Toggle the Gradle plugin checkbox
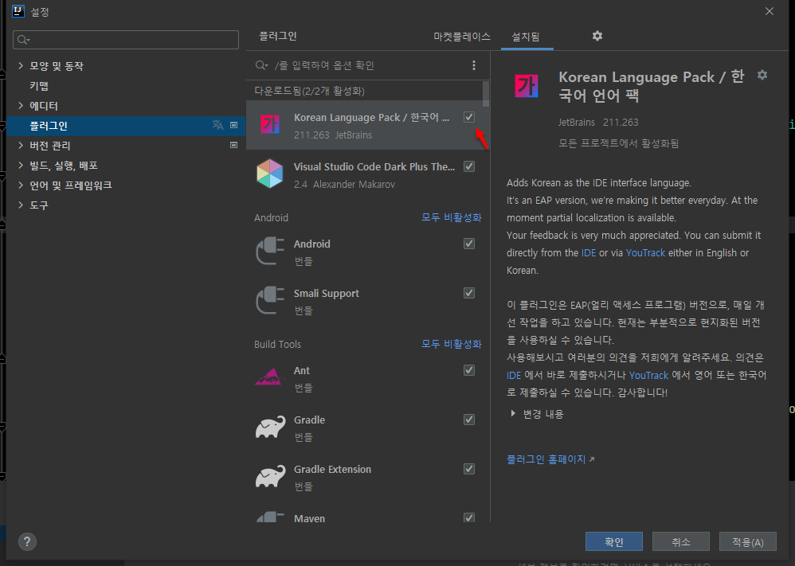795x566 pixels. point(469,420)
